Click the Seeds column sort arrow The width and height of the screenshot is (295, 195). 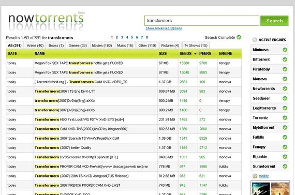click(x=195, y=54)
